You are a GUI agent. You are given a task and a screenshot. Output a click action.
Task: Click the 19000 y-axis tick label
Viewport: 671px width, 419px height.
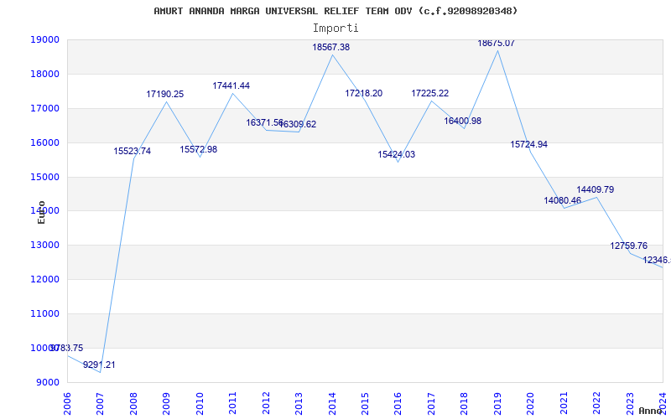45,39
